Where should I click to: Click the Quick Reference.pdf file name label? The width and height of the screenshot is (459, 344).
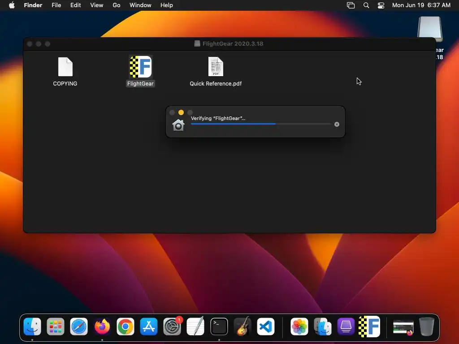click(216, 84)
